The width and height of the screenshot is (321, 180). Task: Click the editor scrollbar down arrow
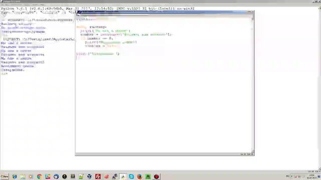point(252,151)
